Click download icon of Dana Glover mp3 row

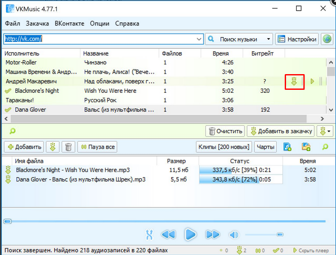8,179
